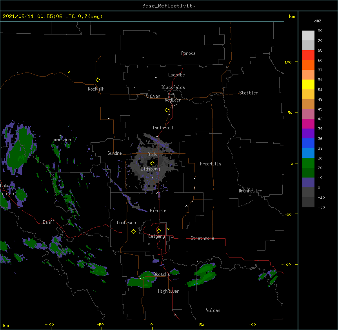Click the Airdrie city label
Image resolution: width=338 pixels, height=330 pixels.
[x=158, y=210]
